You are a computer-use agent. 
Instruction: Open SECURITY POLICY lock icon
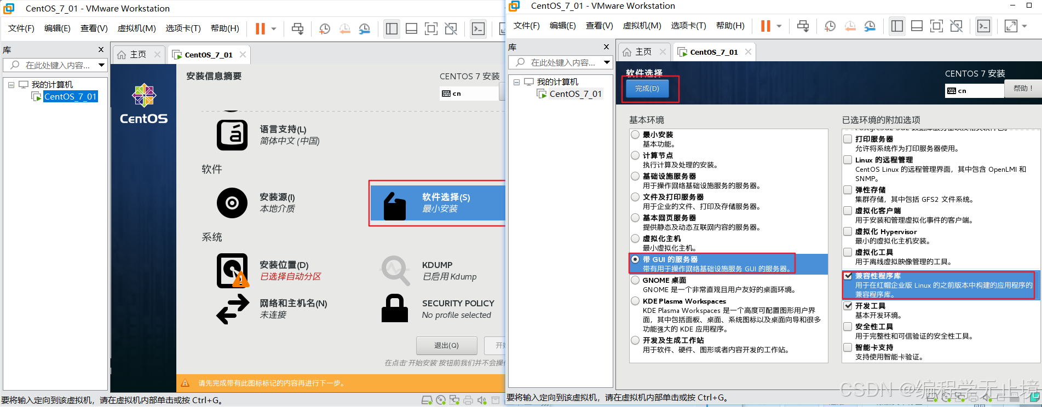(395, 308)
